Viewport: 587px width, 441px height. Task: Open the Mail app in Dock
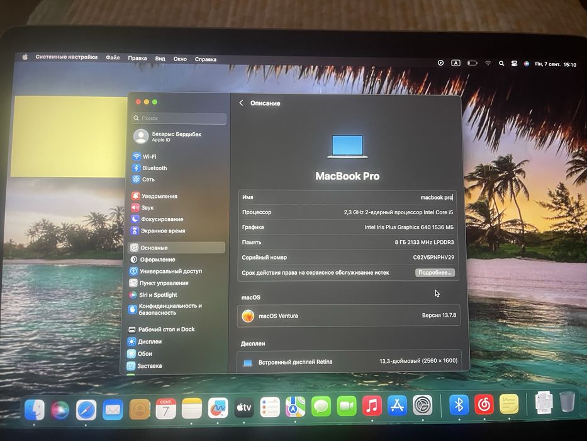click(113, 410)
